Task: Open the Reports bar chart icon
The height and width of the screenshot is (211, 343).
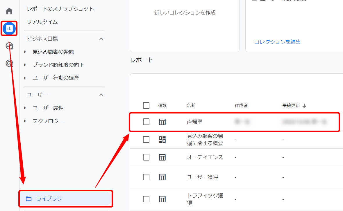Action: click(9, 28)
